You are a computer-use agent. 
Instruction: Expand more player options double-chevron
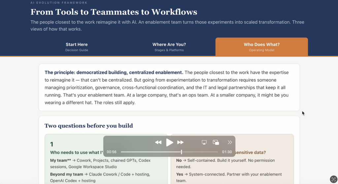click(230, 142)
